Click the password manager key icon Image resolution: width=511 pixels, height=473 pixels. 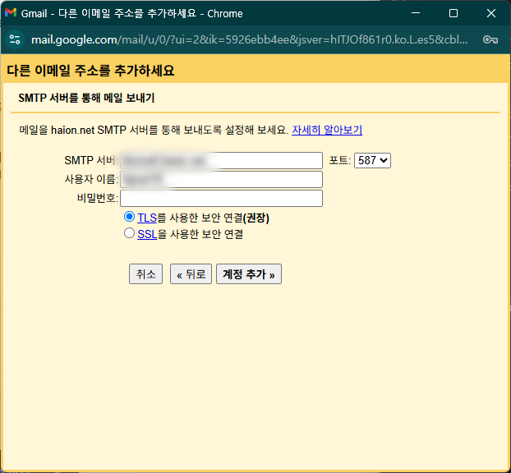click(490, 39)
